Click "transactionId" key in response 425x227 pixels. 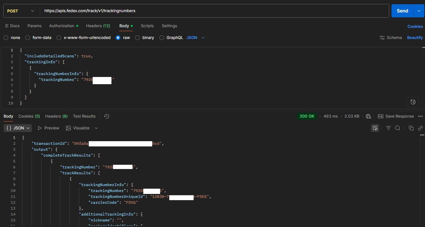49,143
